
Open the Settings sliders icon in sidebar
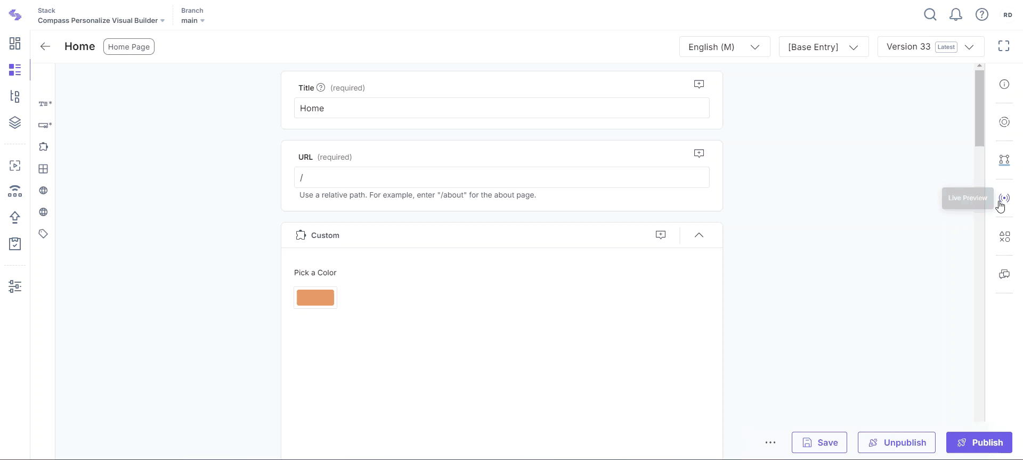point(15,286)
